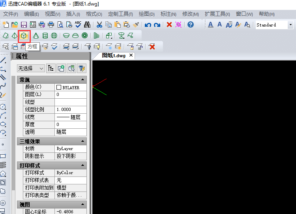Open the 扩展工具(X) menu
Image resolution: width=296 pixels, height=214 pixels.
click(x=217, y=14)
